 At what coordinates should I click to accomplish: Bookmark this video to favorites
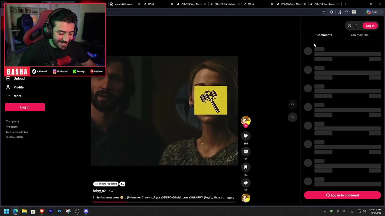(x=246, y=167)
